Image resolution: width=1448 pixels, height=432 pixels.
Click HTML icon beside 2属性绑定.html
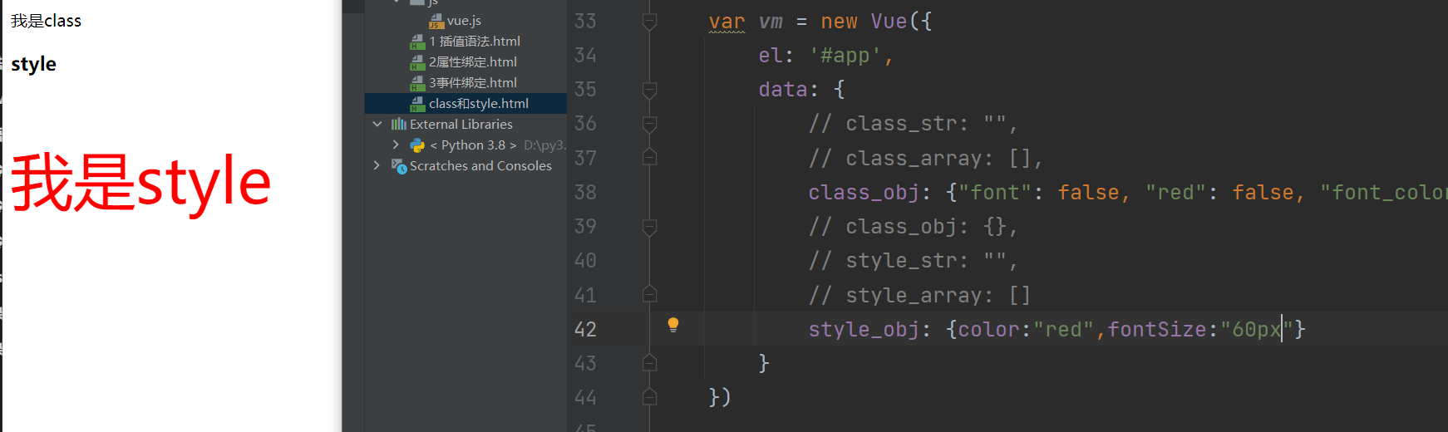click(417, 62)
